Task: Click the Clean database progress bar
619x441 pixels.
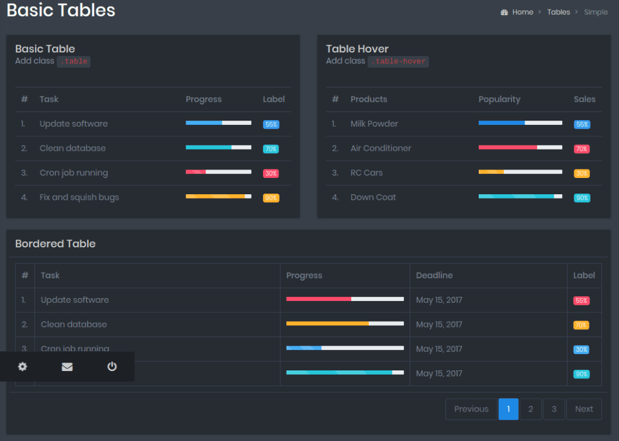Action: tap(218, 147)
